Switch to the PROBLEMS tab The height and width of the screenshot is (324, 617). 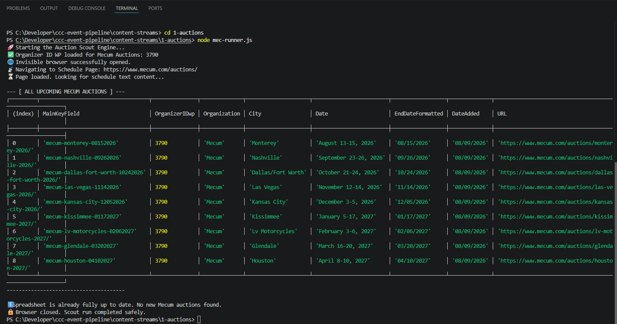[18, 8]
